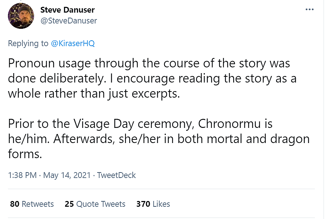The width and height of the screenshot is (325, 219).
Task: Click the tweet's last word "forms."
Action: 25,154
